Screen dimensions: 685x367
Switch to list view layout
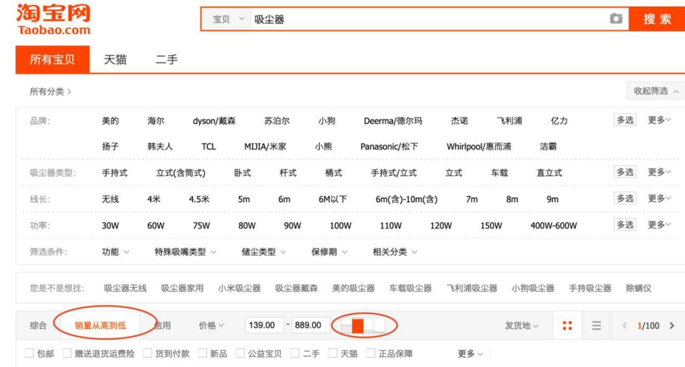pos(596,326)
